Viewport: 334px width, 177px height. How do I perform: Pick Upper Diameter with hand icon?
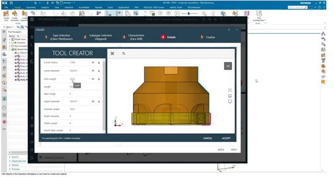99,101
